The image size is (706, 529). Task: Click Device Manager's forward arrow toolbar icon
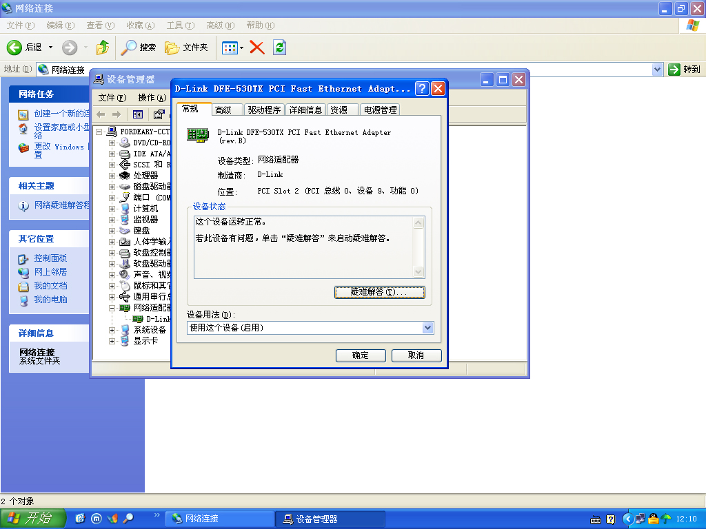click(x=117, y=114)
